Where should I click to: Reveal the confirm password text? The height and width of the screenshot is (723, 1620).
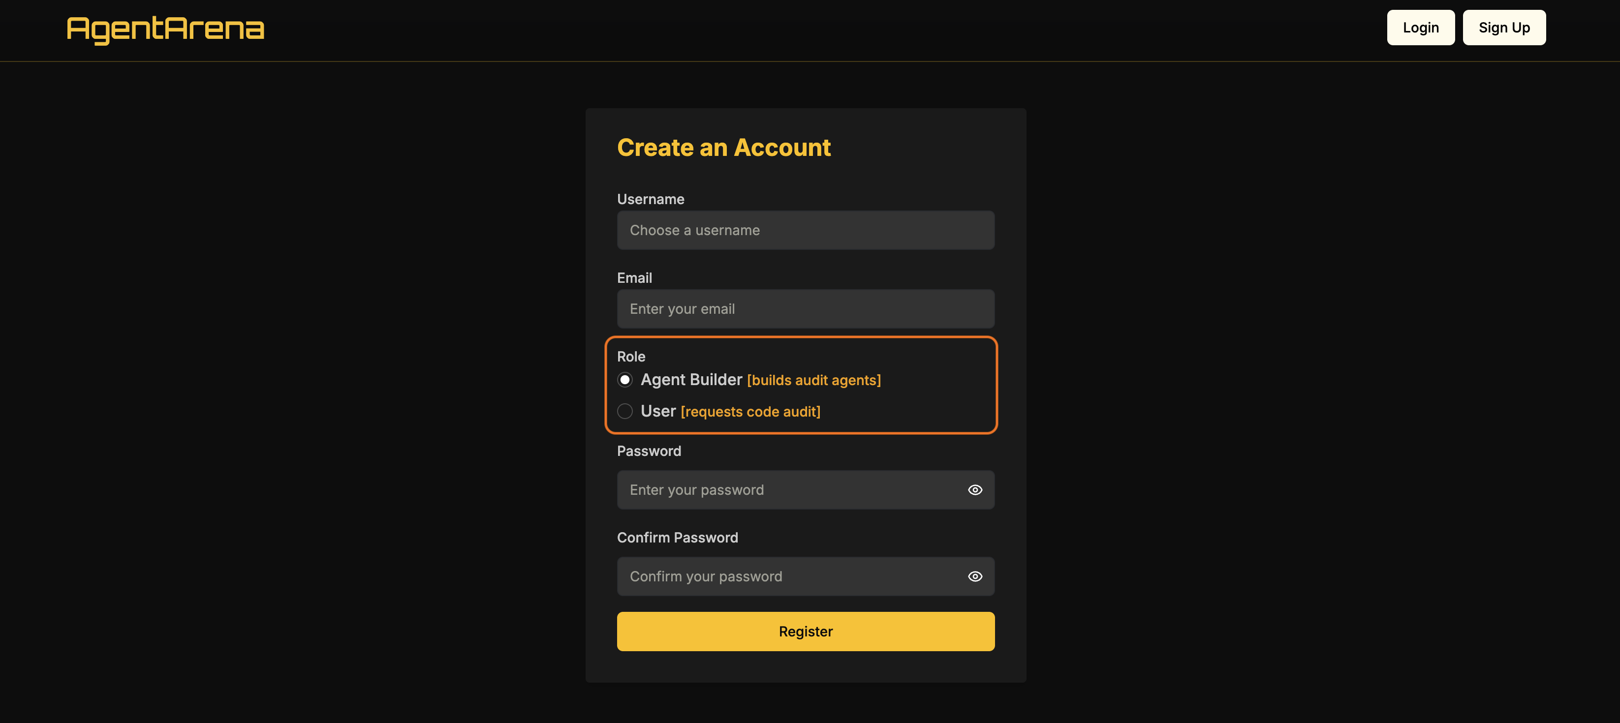point(975,576)
